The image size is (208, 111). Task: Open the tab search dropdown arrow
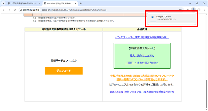(x=3, y=3)
